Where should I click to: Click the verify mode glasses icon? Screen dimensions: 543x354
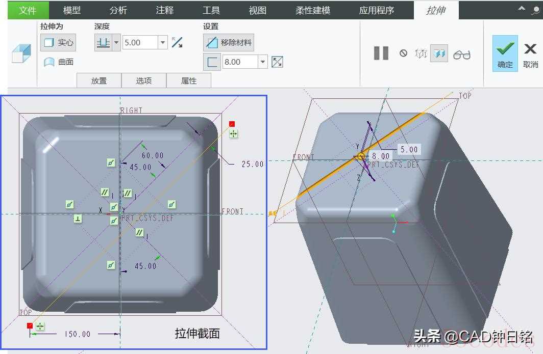pos(462,54)
